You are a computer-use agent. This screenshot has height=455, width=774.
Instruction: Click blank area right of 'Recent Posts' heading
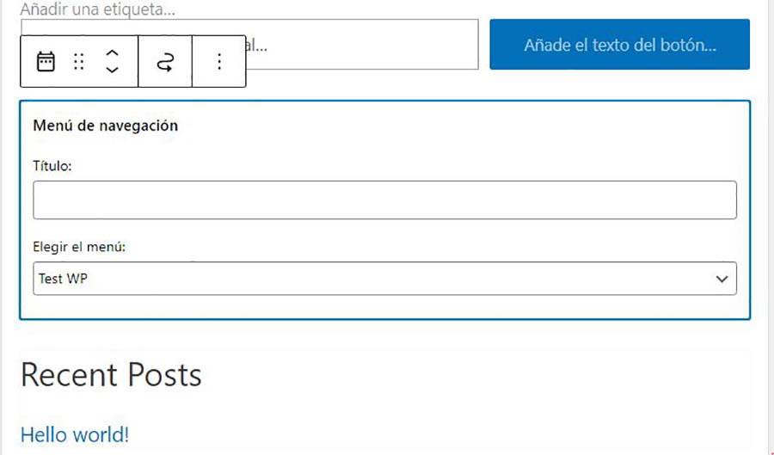(473, 375)
